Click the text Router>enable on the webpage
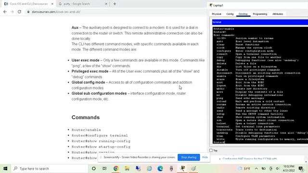 coord(86,130)
